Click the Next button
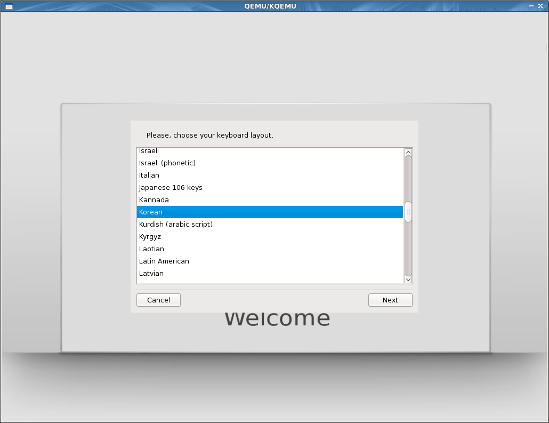 point(390,300)
